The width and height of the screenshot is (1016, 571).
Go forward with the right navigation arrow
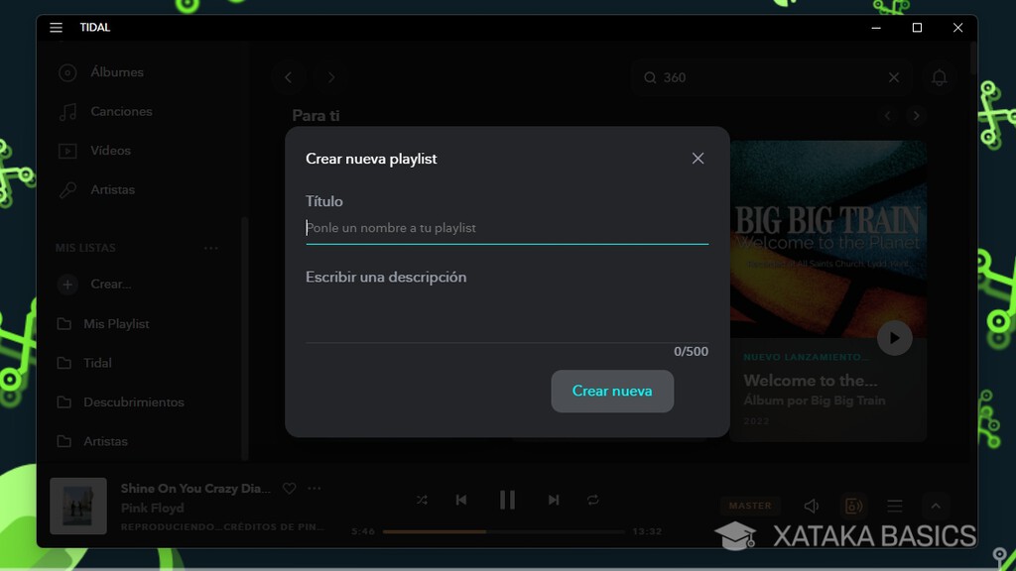331,77
